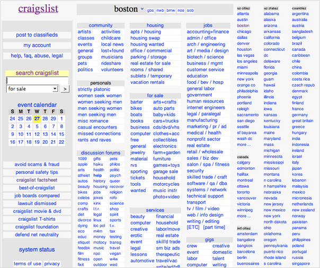Open 'system status' link
The height and width of the screenshot is (268, 320).
[37, 249]
